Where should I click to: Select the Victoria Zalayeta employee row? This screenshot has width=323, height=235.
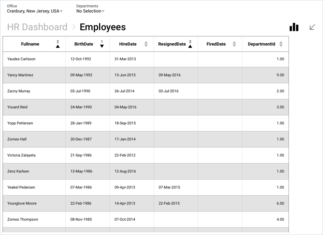pos(21,155)
